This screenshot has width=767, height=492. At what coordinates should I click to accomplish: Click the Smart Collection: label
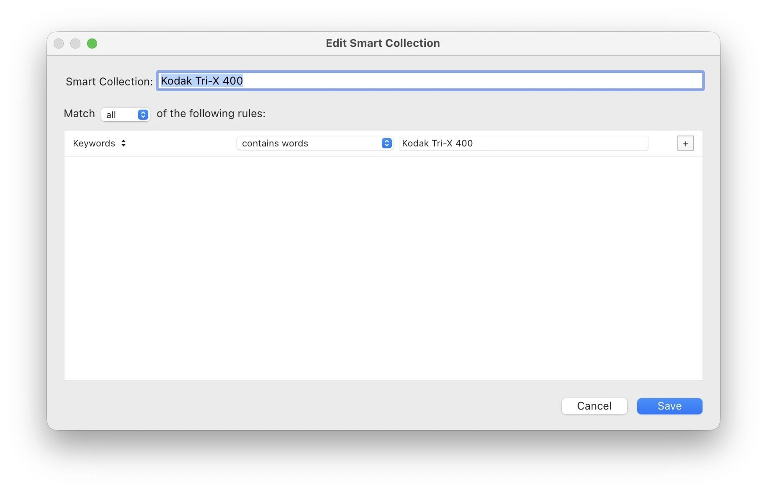[109, 82]
